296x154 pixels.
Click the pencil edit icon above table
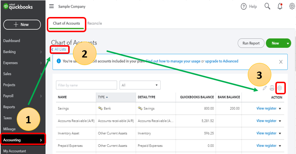click(264, 88)
